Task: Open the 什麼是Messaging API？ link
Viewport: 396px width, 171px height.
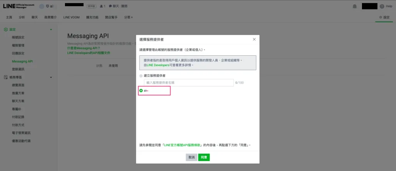Action: coord(84,48)
